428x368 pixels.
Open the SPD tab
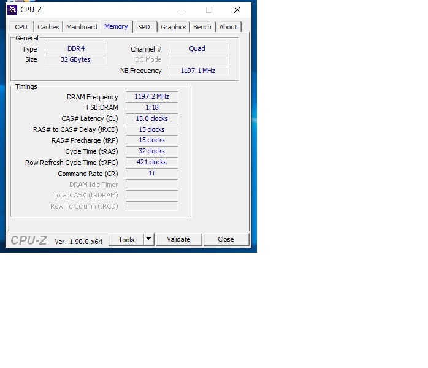click(x=144, y=27)
